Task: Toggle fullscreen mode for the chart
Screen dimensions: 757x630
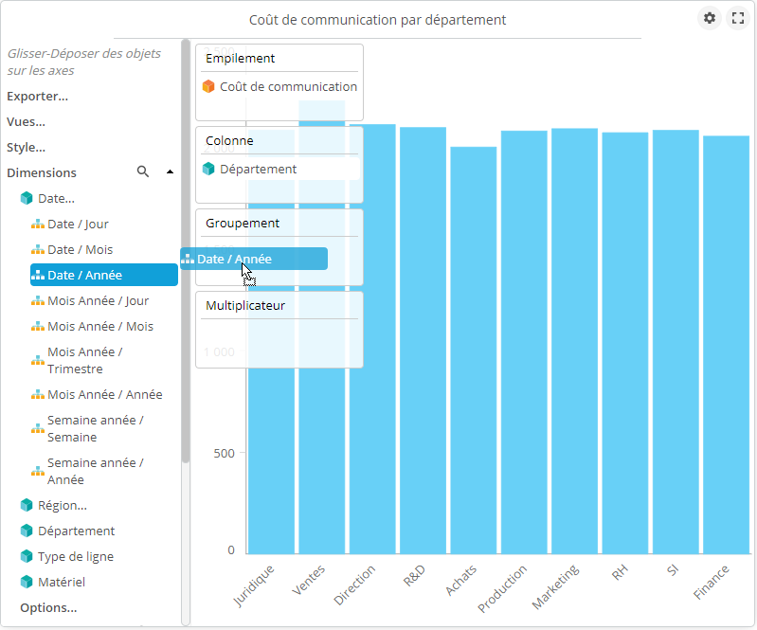Action: [737, 18]
